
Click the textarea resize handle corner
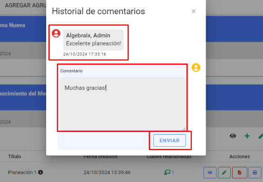[184, 129]
